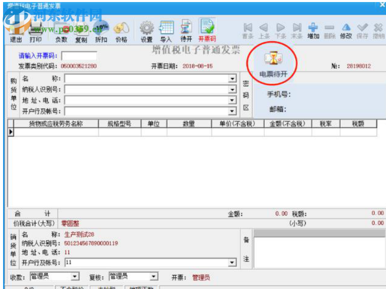
Task: Focus the 请输入开票码 input box
Action: click(x=79, y=56)
